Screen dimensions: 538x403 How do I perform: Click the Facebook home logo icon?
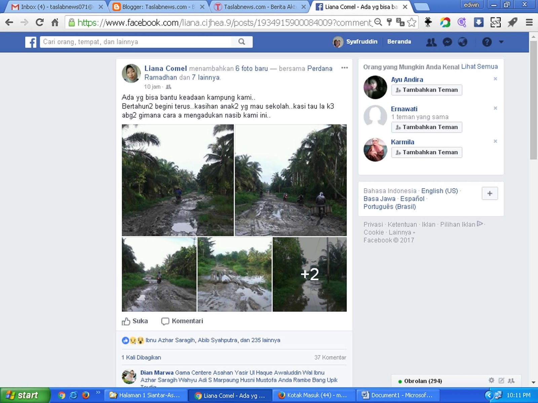tap(31, 42)
